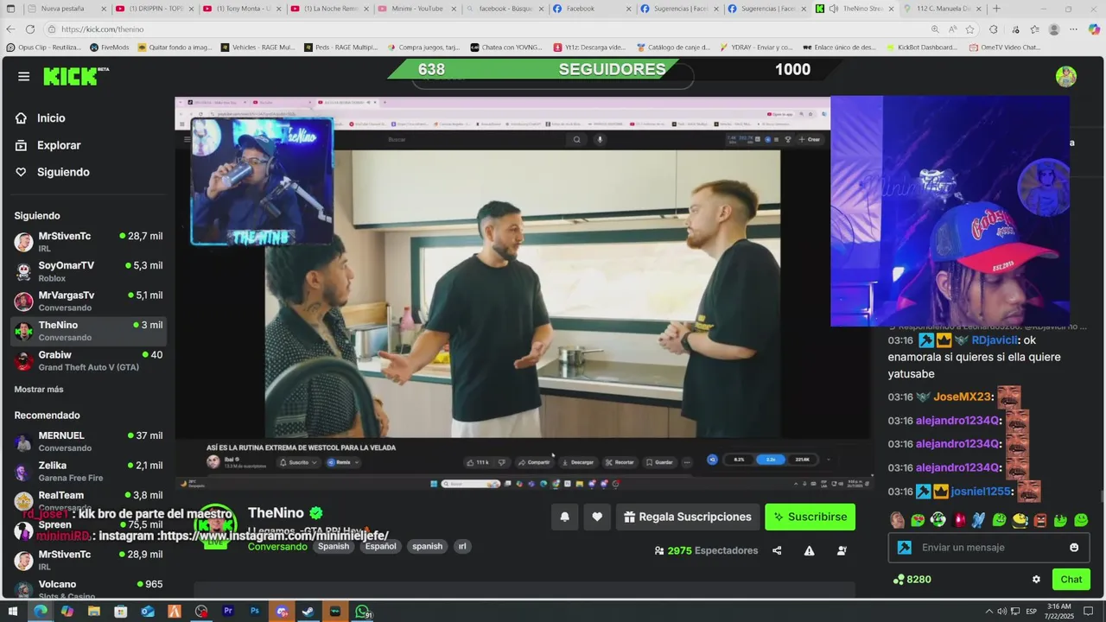This screenshot has height=622, width=1106.
Task: Click the green Suscribirse button
Action: 810,517
